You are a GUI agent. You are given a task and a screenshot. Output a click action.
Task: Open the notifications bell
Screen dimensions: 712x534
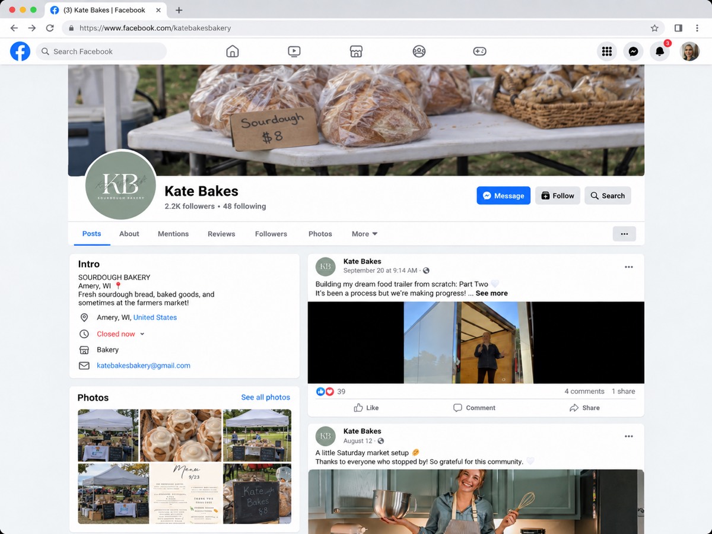660,52
